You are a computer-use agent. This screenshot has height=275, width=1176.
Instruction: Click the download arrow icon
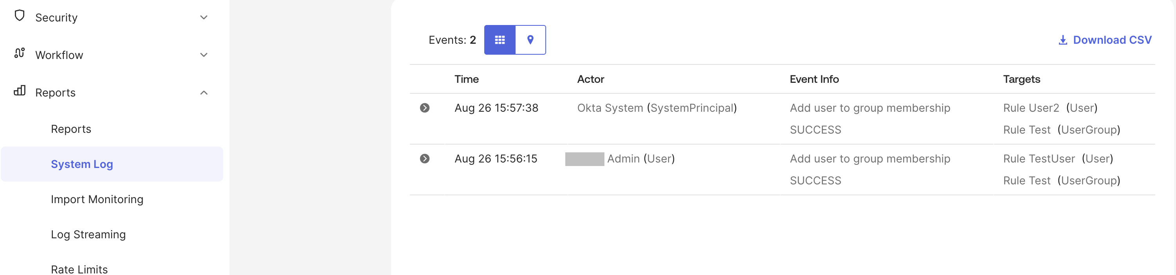click(1063, 40)
